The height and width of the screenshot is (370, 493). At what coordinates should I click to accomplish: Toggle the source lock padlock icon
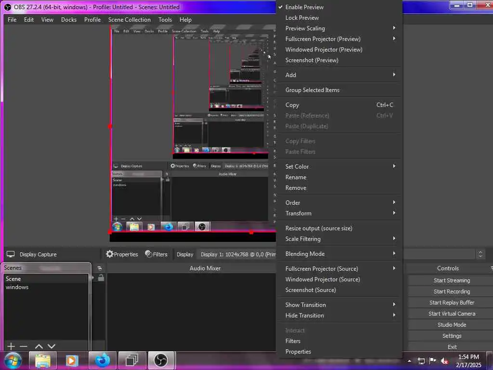pyautogui.click(x=101, y=278)
